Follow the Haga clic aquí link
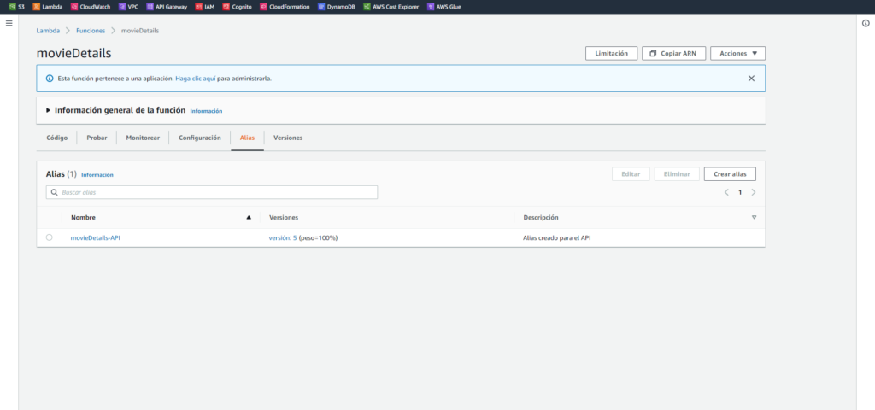Viewport: 875px width, 410px height. coord(196,79)
